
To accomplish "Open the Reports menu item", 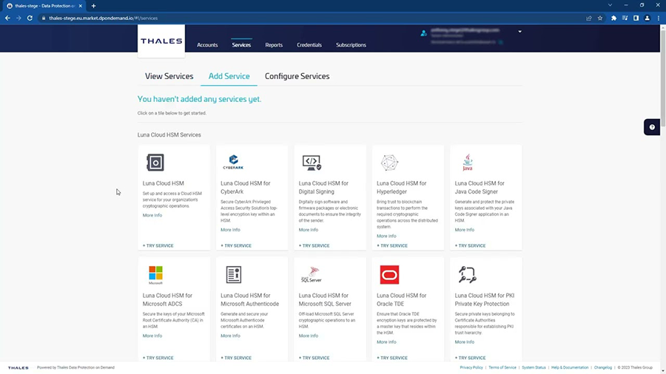I will (x=274, y=45).
